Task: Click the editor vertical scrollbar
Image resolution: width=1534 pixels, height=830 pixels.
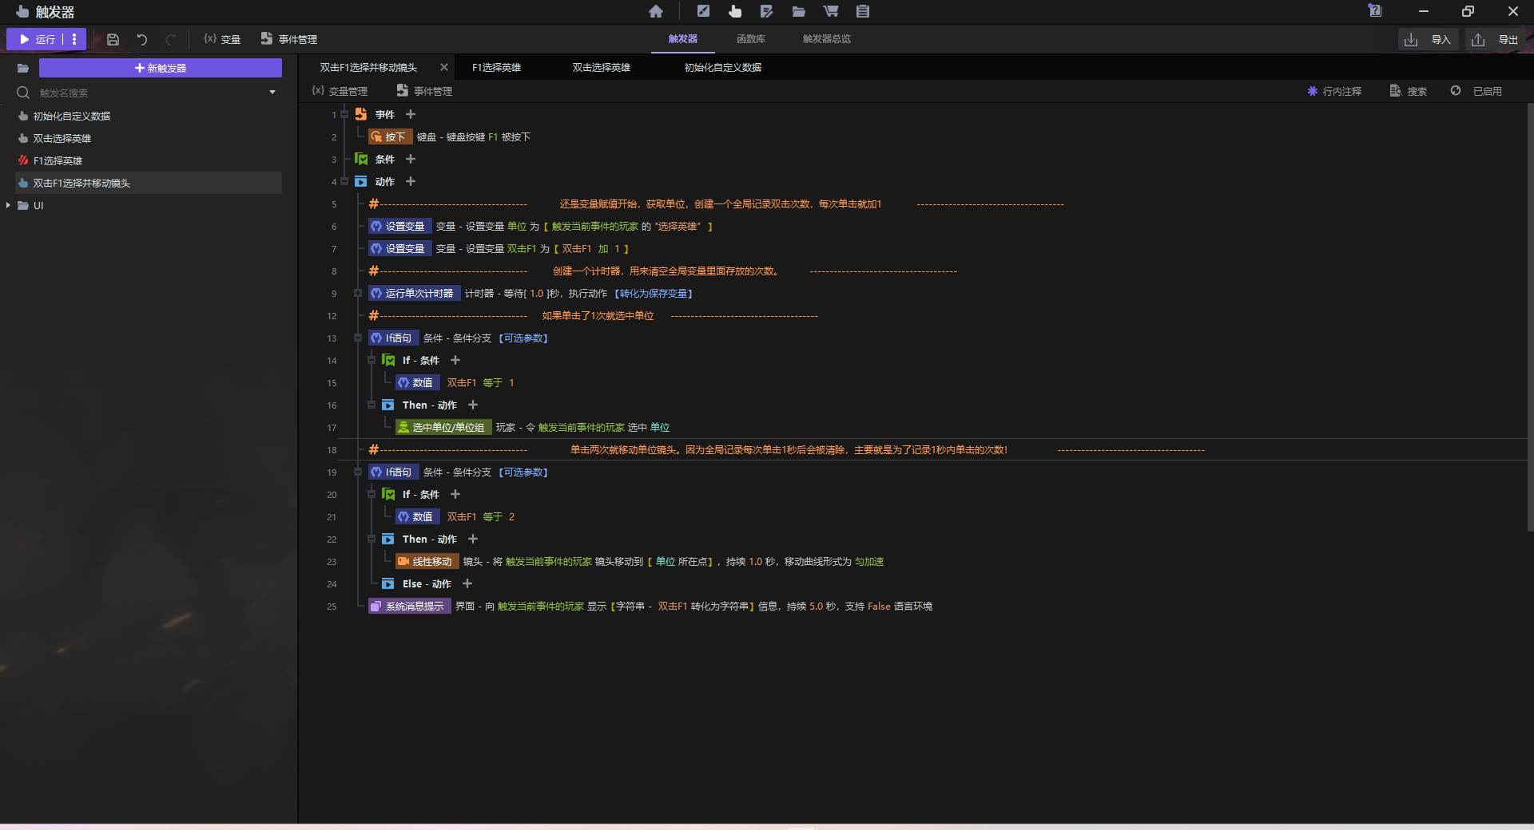Action: (x=1530, y=317)
